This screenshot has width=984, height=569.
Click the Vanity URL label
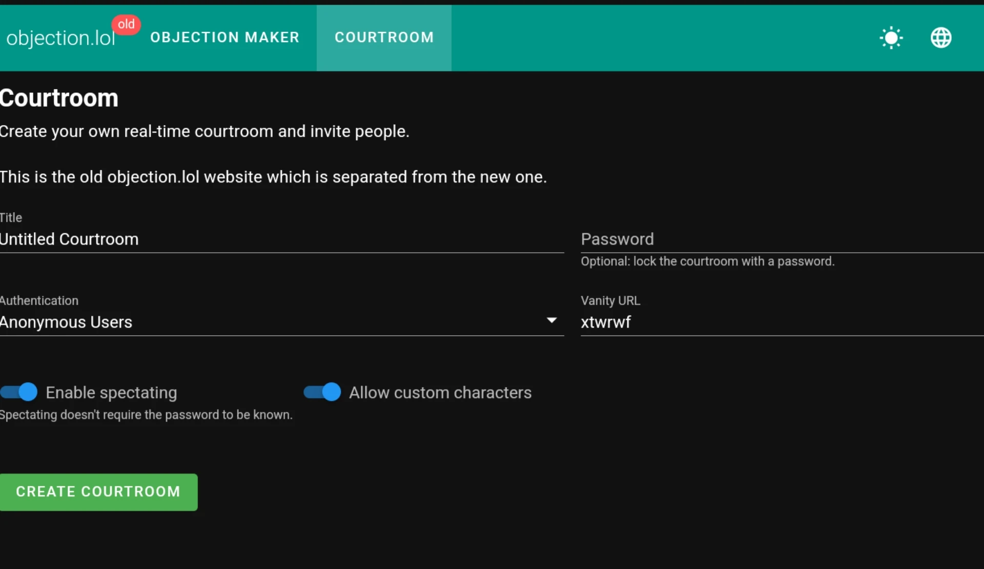[x=610, y=301]
